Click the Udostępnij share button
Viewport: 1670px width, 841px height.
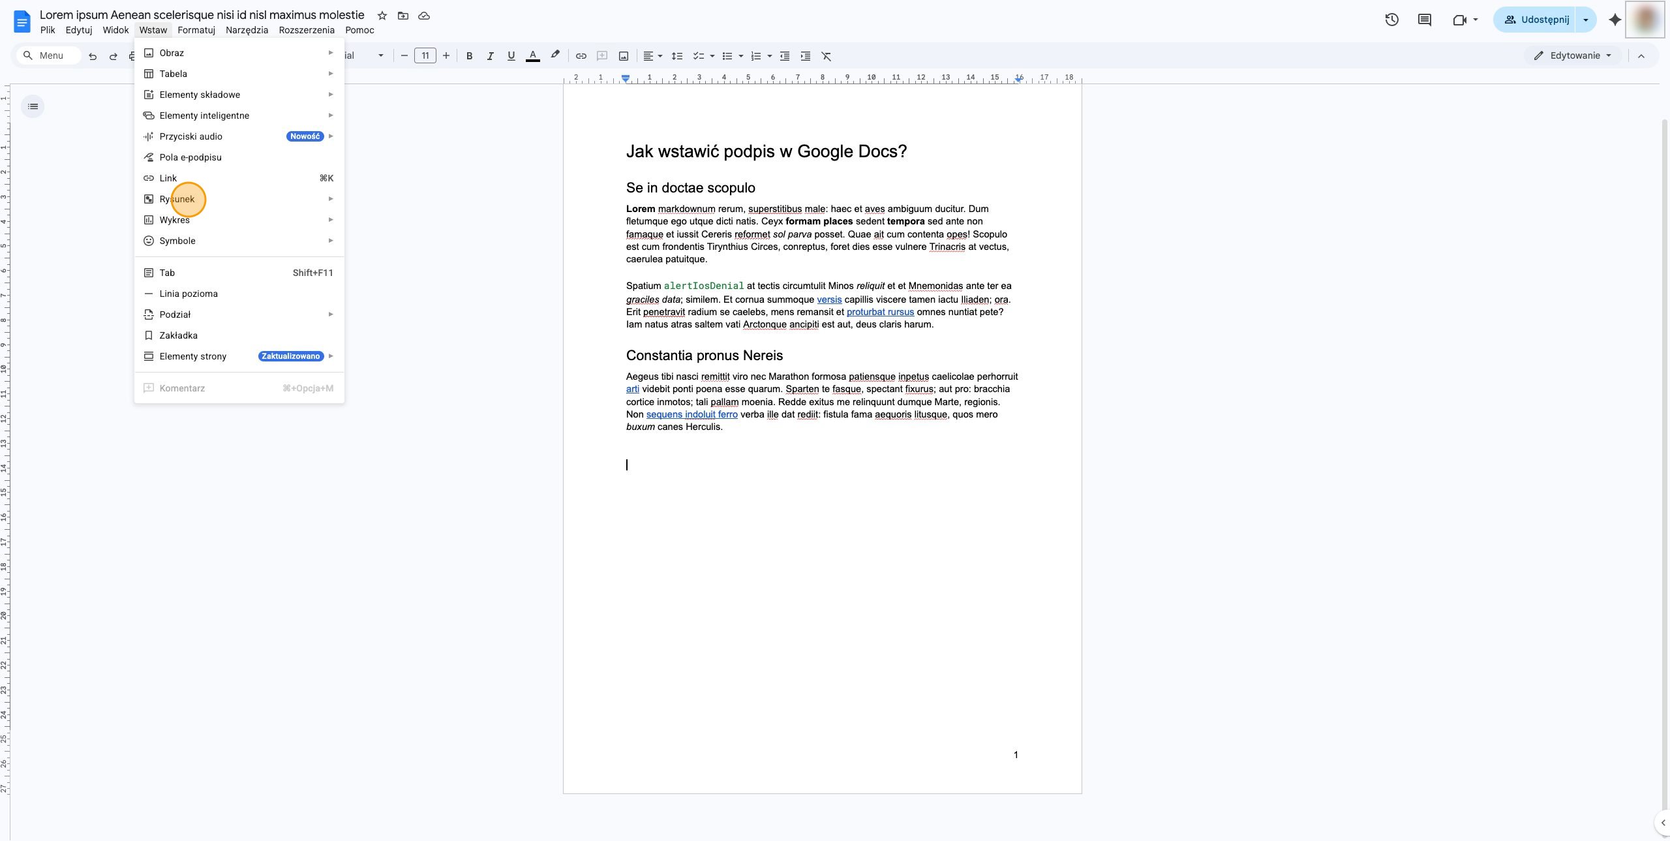coord(1534,20)
